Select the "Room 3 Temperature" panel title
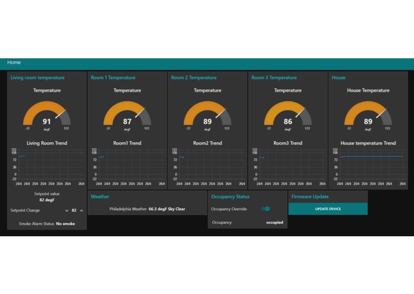 point(274,77)
